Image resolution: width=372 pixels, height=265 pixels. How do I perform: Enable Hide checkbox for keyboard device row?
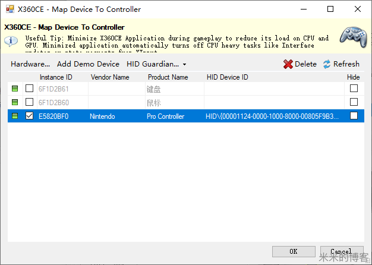click(x=354, y=89)
